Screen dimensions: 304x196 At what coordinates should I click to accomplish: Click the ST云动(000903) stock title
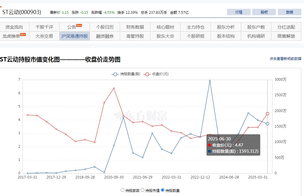tap(22, 12)
